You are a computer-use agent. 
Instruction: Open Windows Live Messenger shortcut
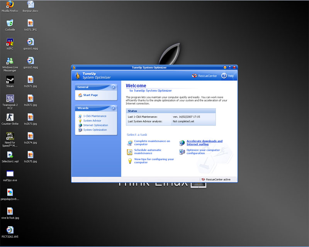pos(10,64)
